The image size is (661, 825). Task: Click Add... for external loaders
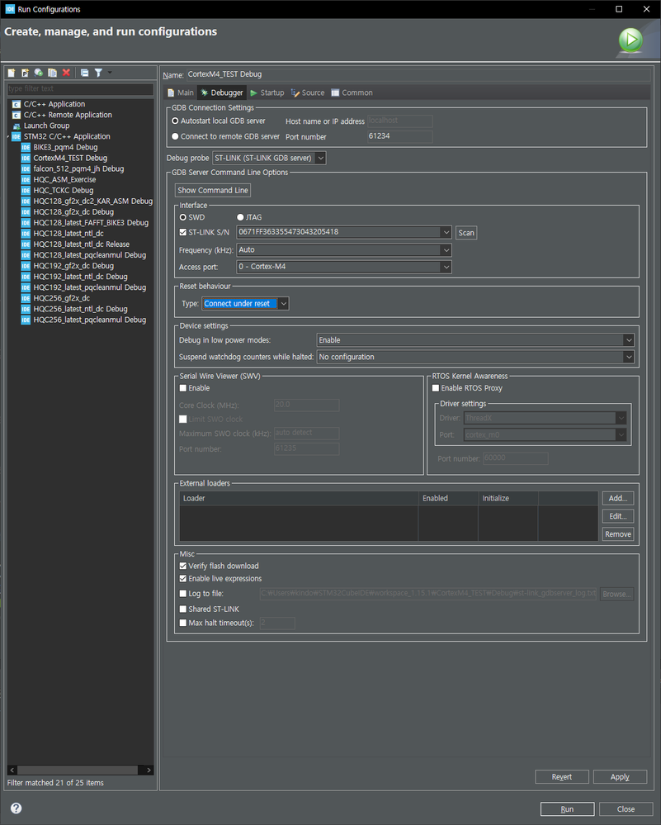[618, 498]
